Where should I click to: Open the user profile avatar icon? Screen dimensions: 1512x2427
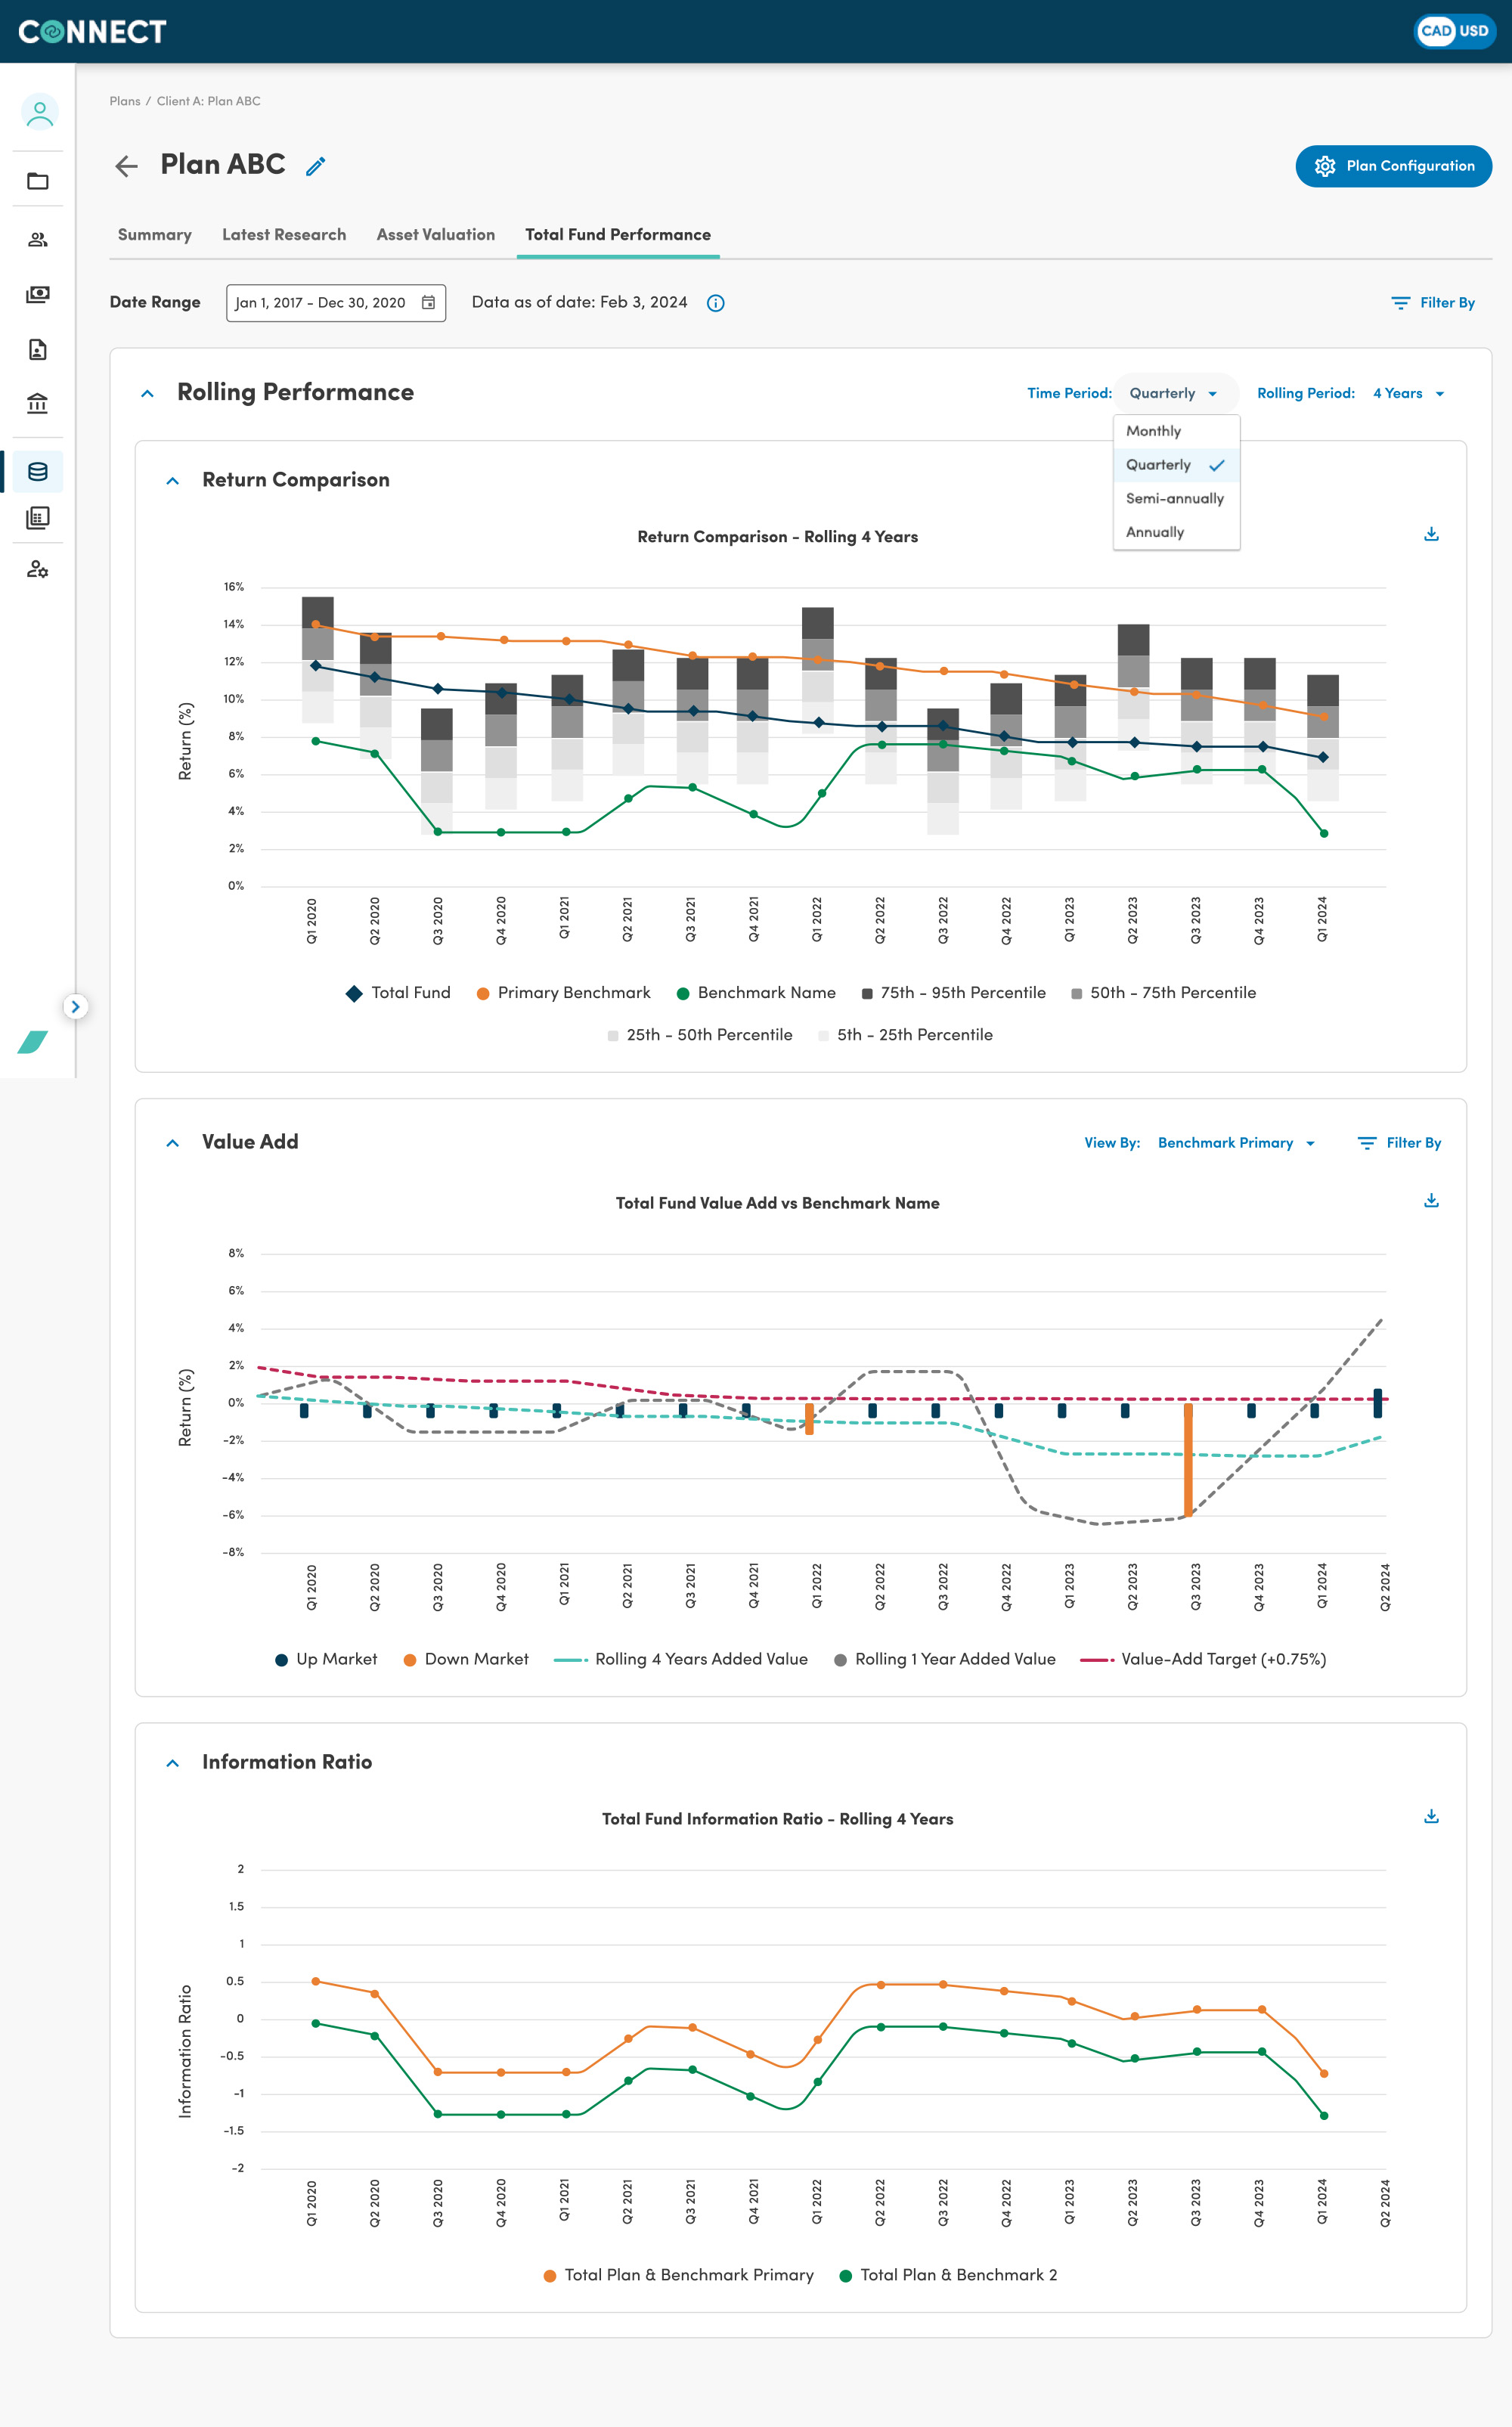[x=39, y=111]
